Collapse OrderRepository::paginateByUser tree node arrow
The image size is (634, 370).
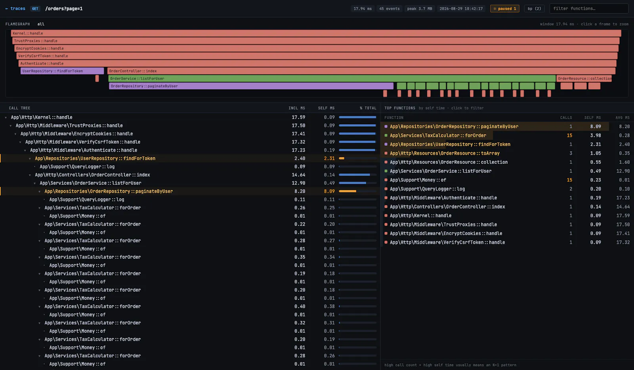click(x=39, y=192)
